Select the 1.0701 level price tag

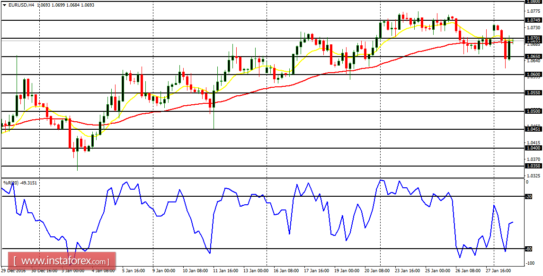click(533, 38)
